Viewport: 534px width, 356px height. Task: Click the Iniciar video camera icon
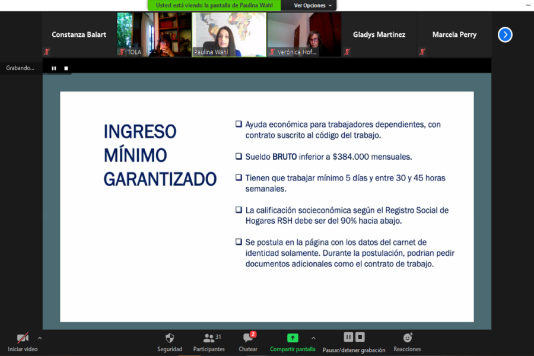pyautogui.click(x=23, y=338)
